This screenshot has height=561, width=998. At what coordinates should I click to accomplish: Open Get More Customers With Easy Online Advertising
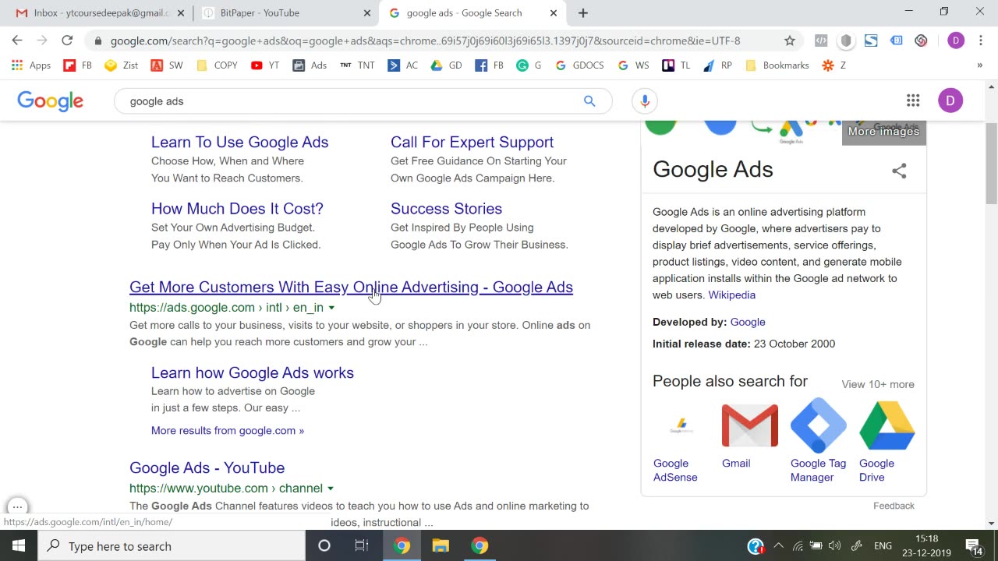pos(351,288)
